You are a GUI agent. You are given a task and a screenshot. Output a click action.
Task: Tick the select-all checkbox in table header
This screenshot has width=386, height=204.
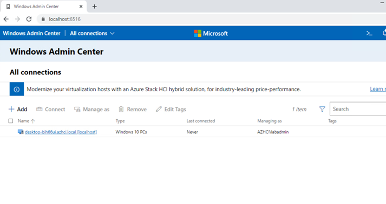tap(11, 121)
